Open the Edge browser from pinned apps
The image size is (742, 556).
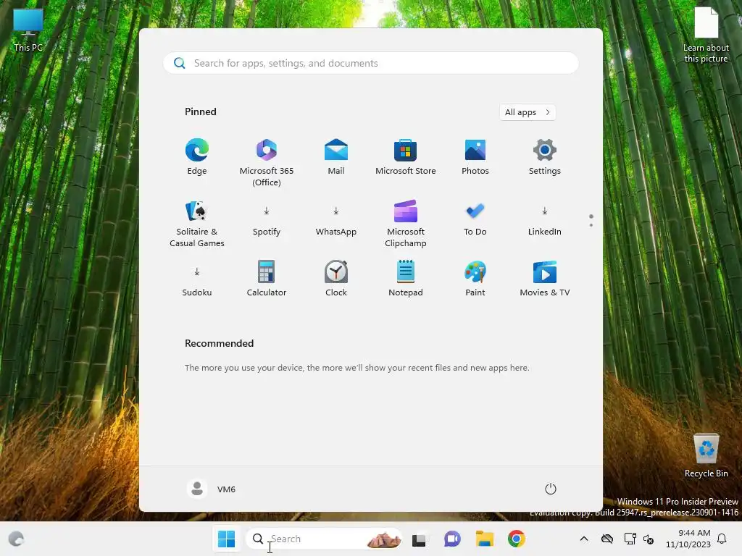197,157
